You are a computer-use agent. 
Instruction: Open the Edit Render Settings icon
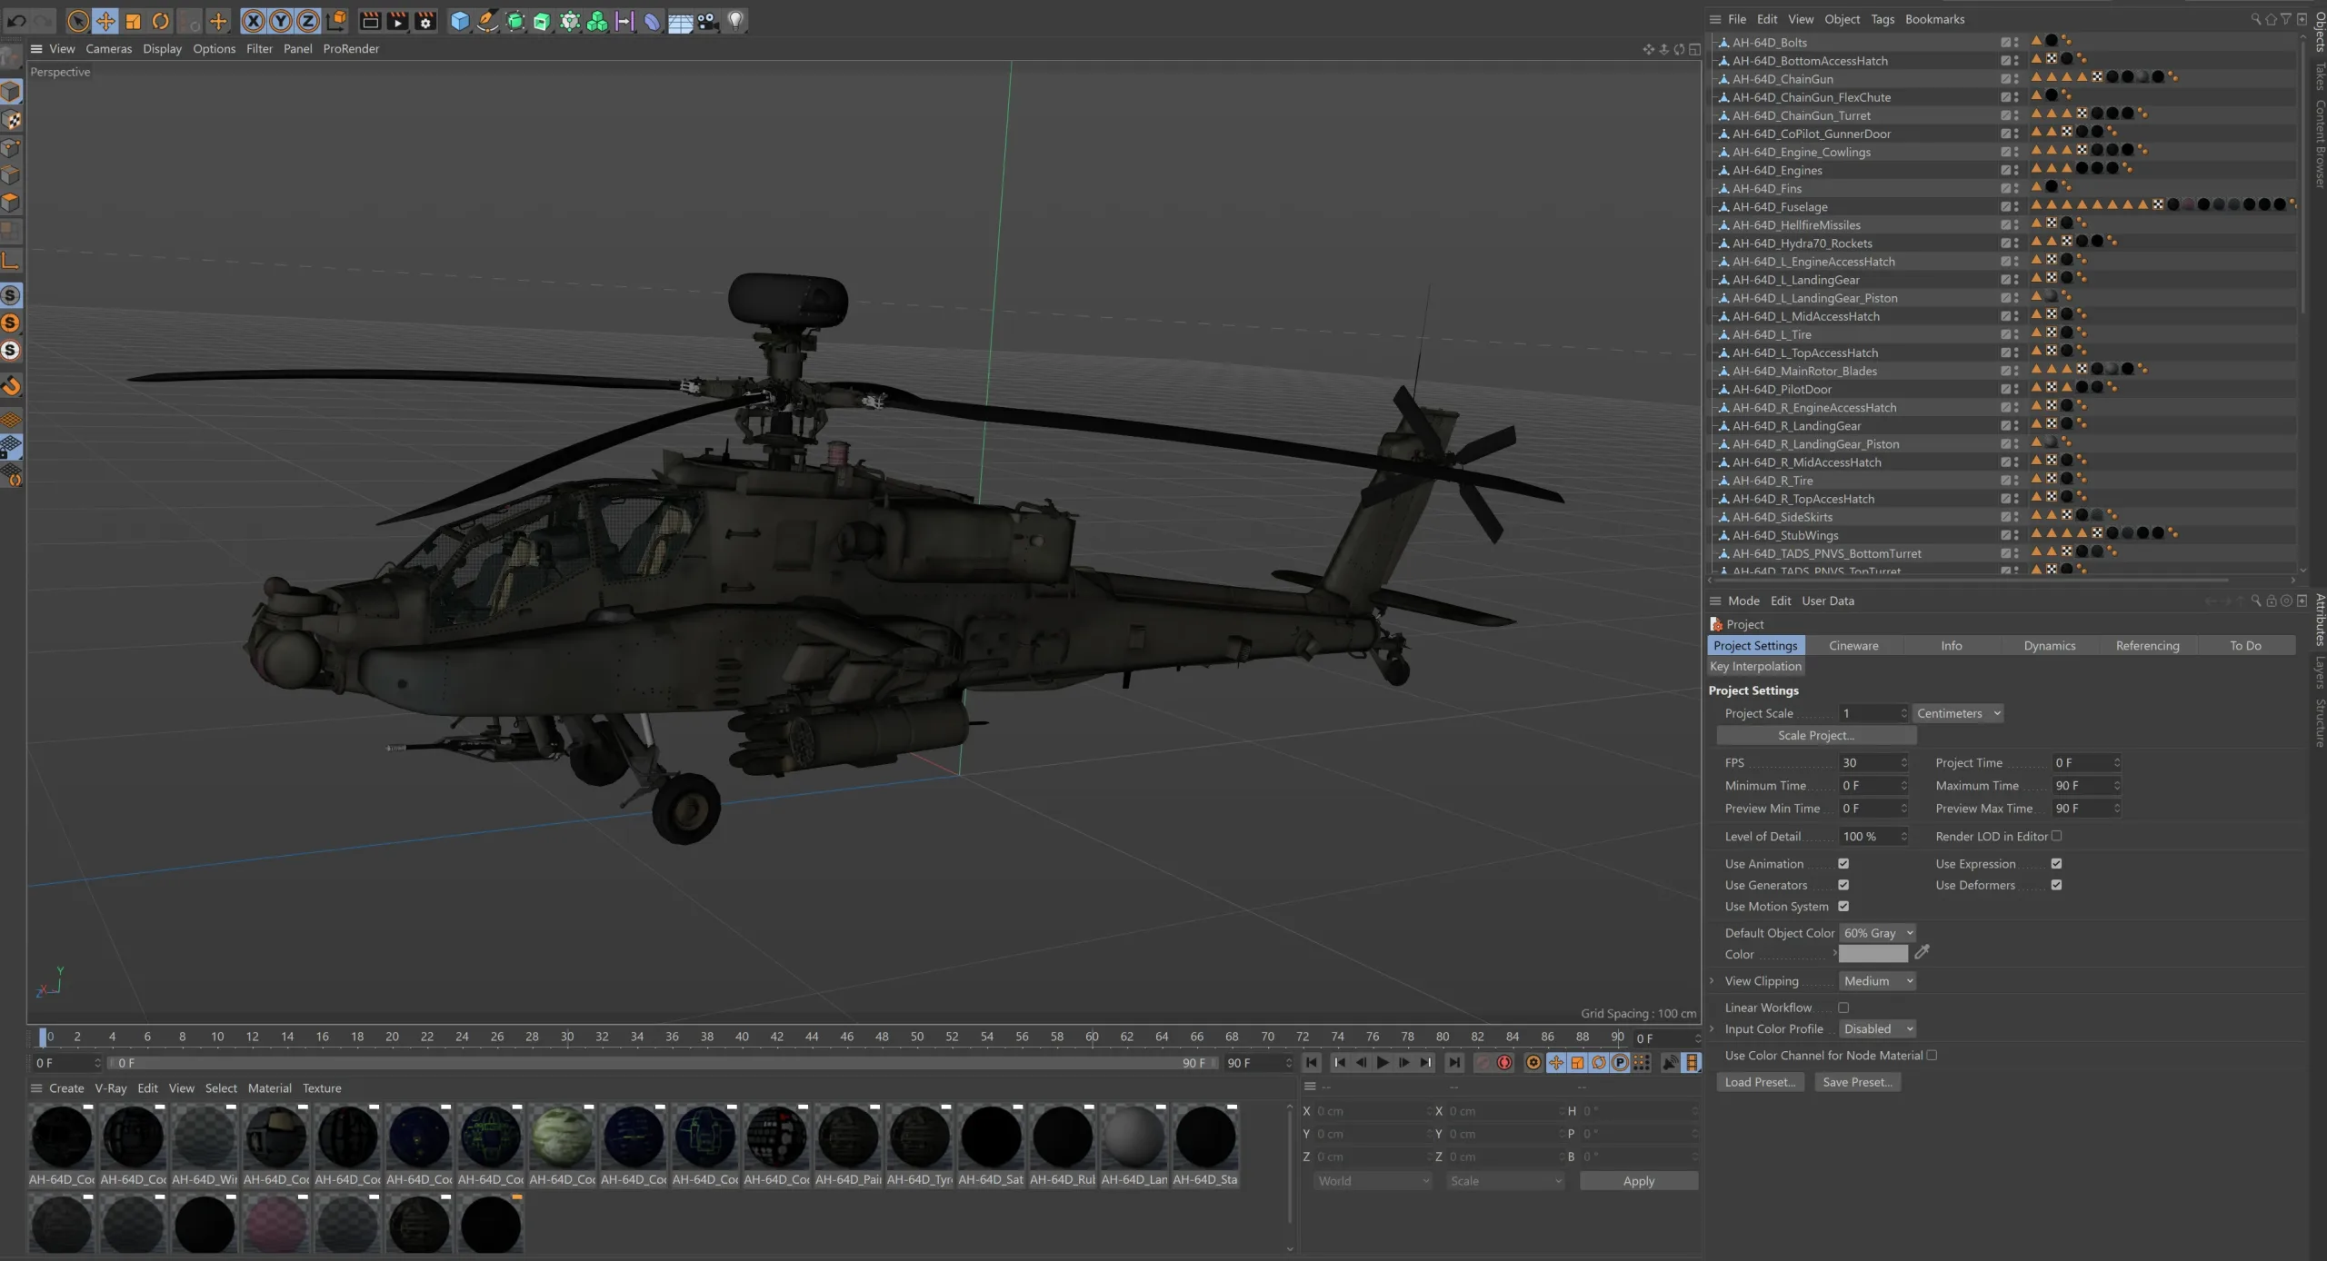coord(425,21)
